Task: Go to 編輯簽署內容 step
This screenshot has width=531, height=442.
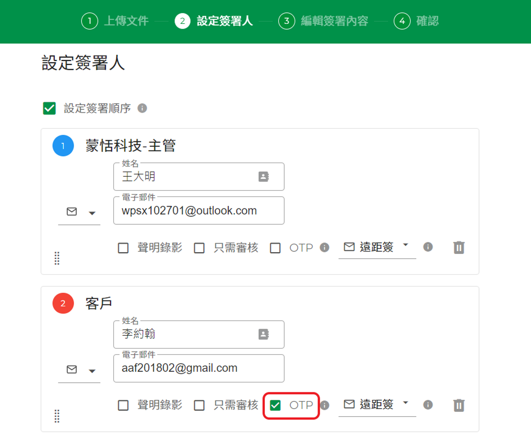Action: click(334, 21)
